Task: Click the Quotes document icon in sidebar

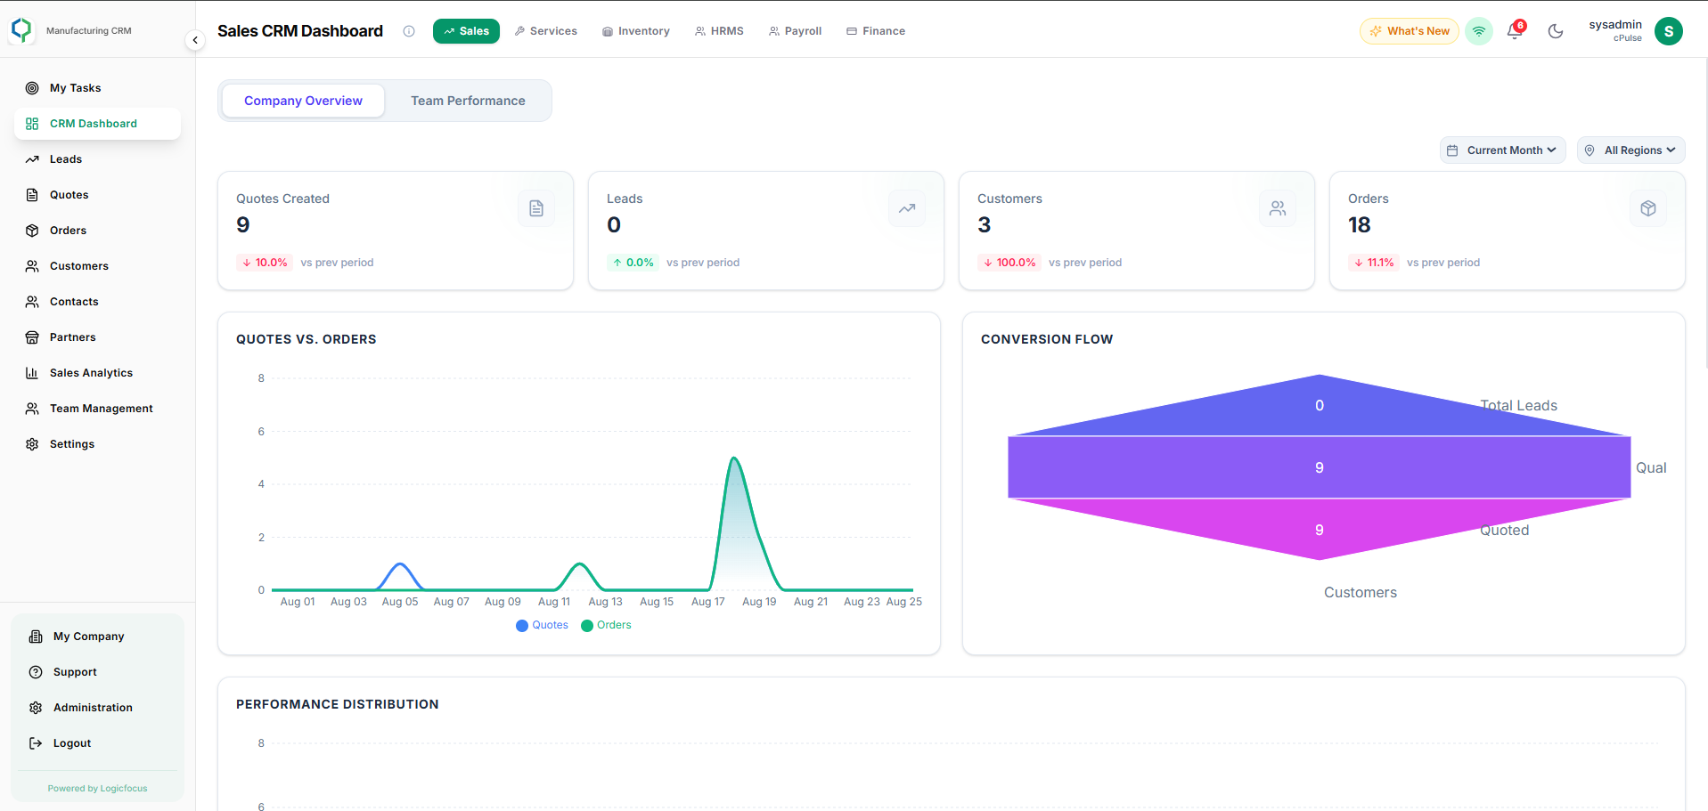Action: pos(32,195)
